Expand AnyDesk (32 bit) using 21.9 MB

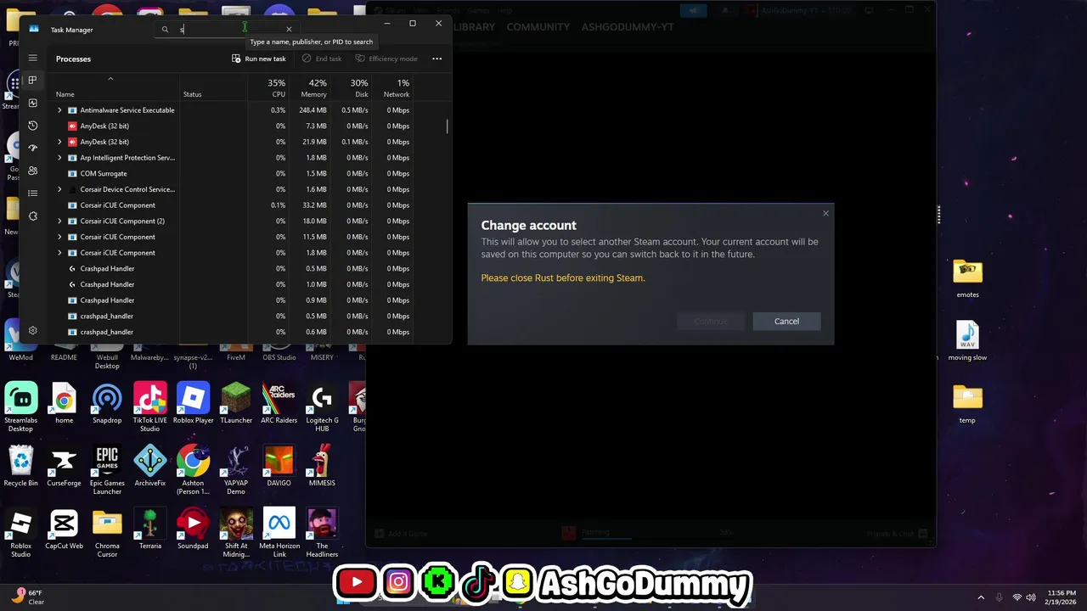tap(59, 142)
